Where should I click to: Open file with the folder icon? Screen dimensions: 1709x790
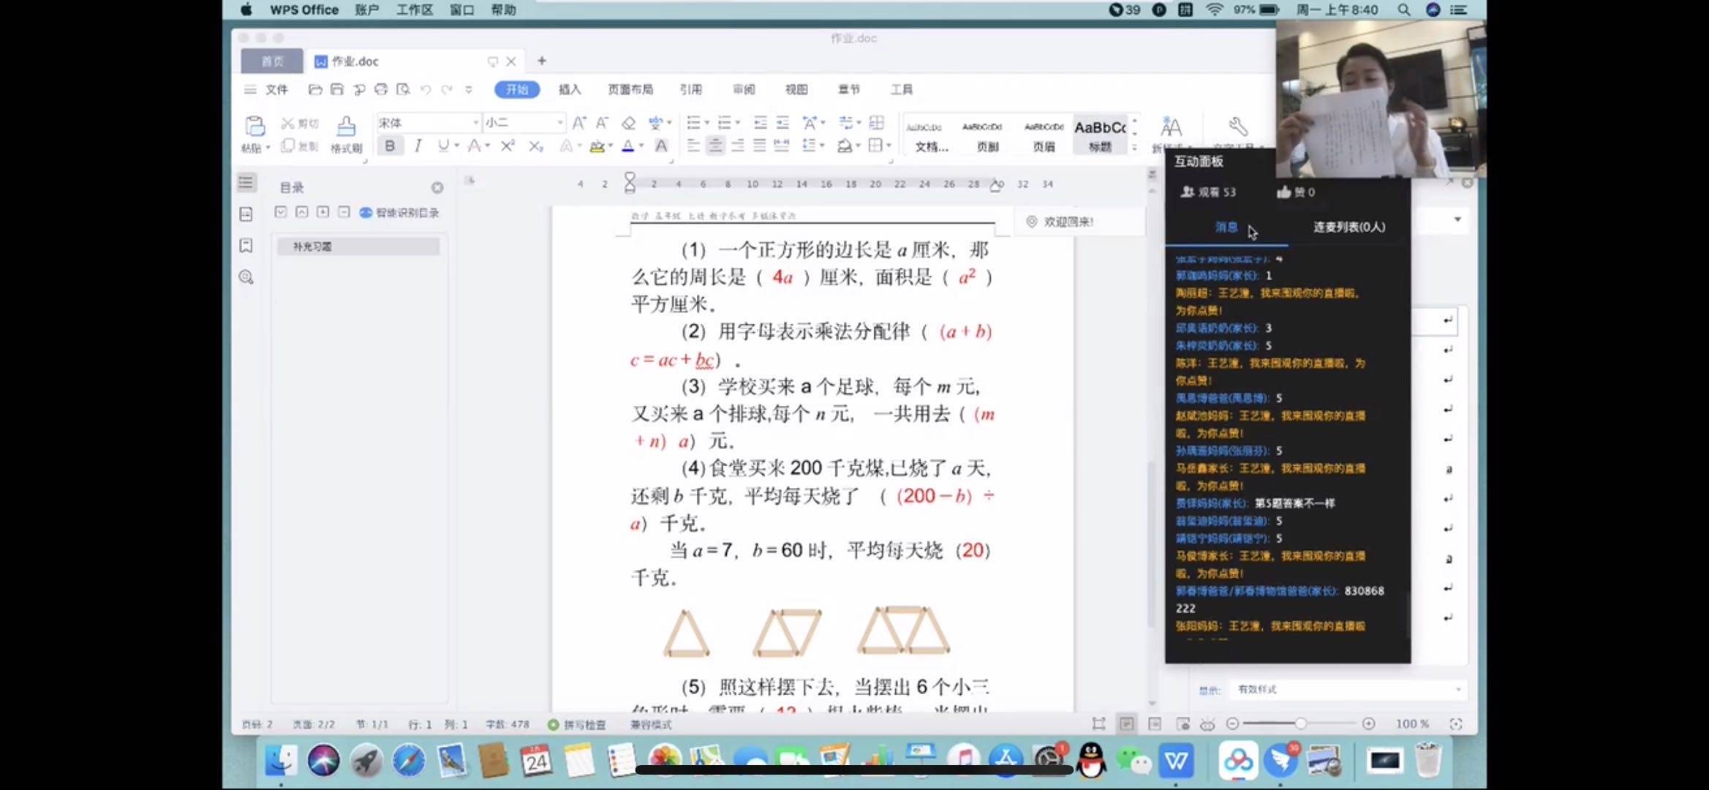pyautogui.click(x=315, y=89)
